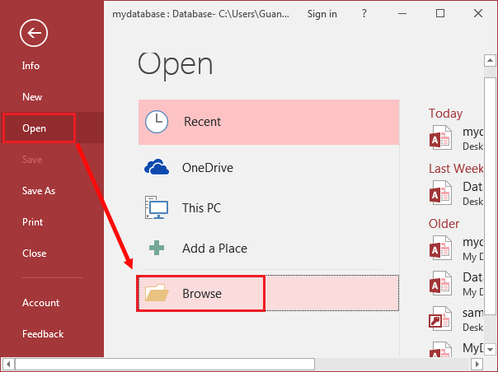Open the Access file icon under Last Week
Screen dimensions: 498x372
pyautogui.click(x=440, y=193)
